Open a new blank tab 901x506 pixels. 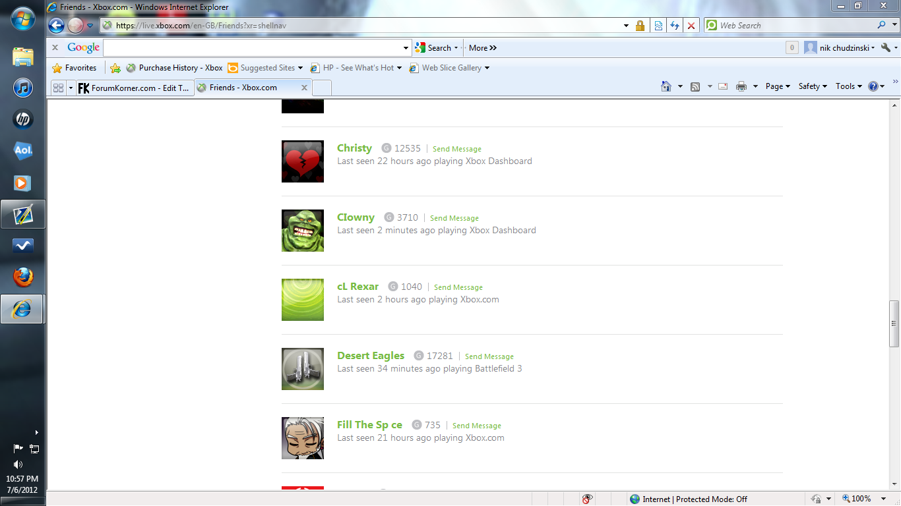(x=321, y=88)
